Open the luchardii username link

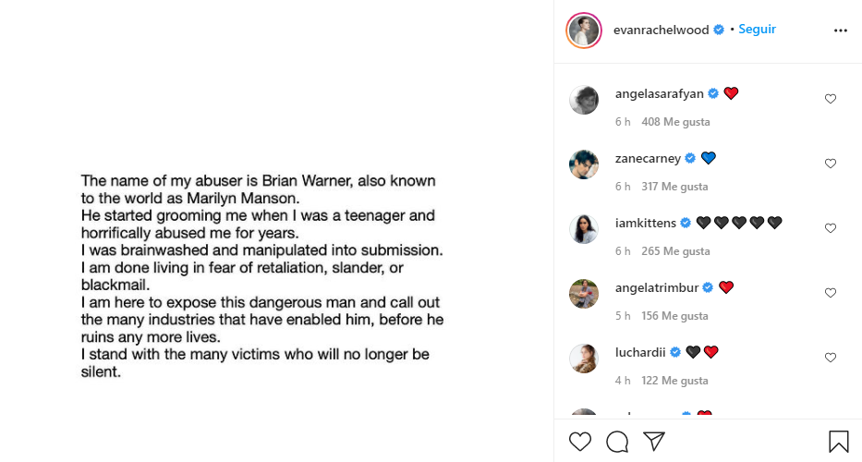click(641, 352)
